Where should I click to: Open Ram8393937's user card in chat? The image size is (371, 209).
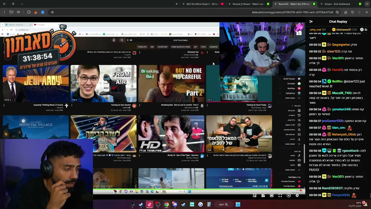(332, 188)
